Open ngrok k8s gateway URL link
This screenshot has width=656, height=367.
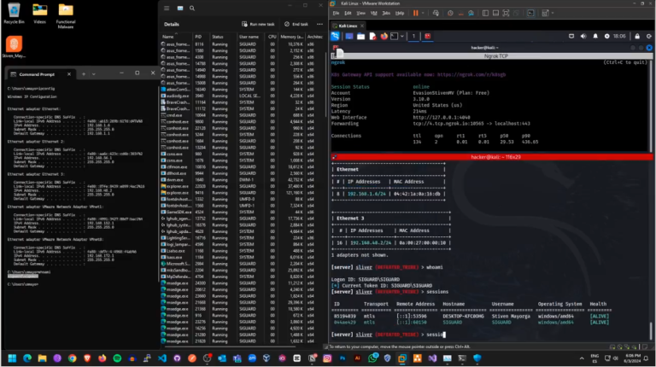471,75
